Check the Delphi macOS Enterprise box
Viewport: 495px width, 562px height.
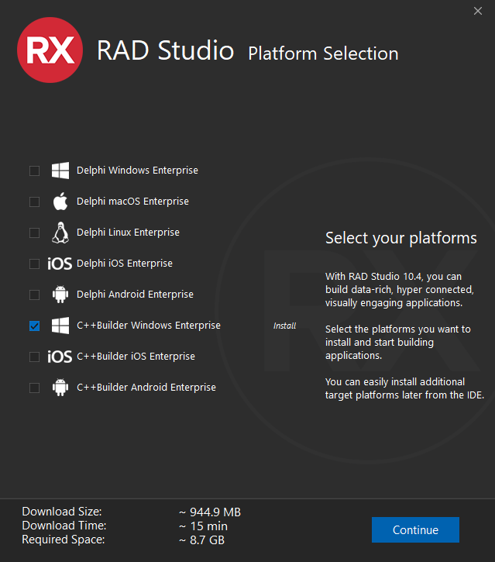point(34,202)
